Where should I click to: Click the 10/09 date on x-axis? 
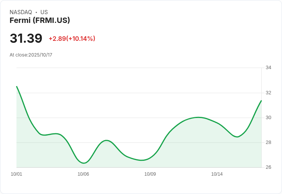tap(150, 174)
